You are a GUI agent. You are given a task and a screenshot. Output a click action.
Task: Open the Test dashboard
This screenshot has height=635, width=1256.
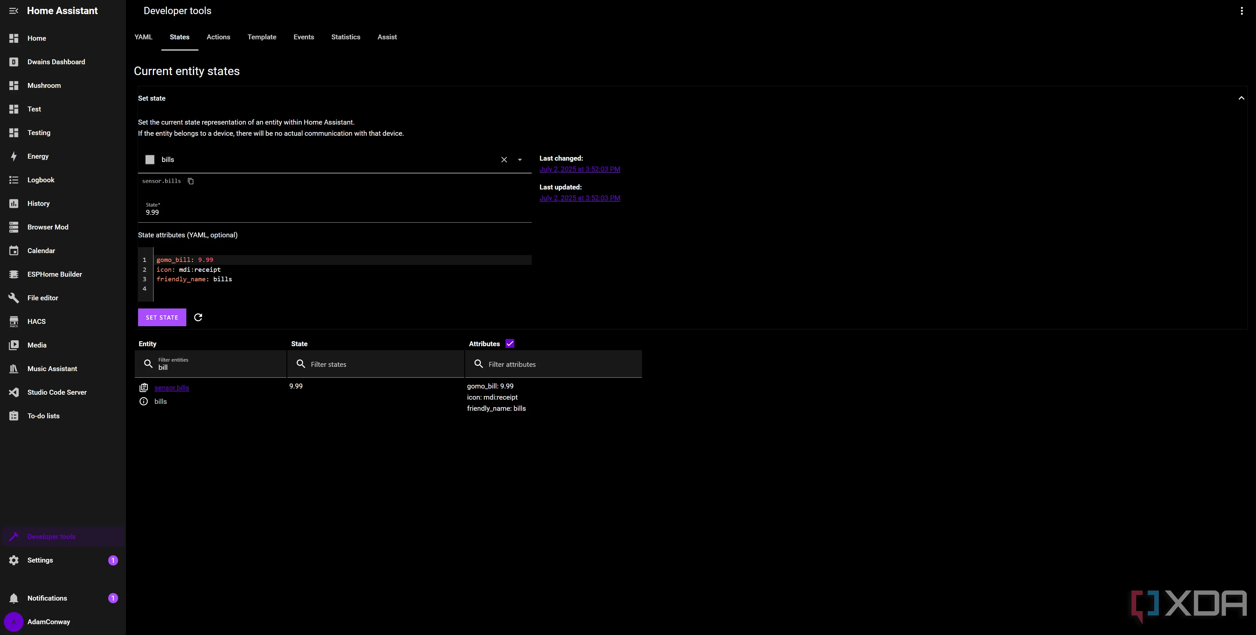34,109
